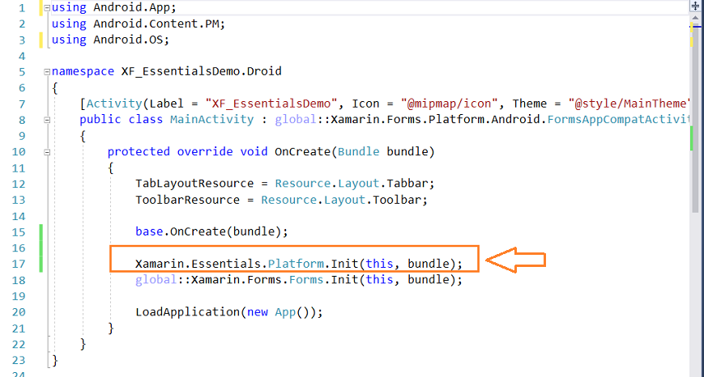Click the OnCreate method name on line 10
Image resolution: width=704 pixels, height=377 pixels.
click(x=303, y=152)
